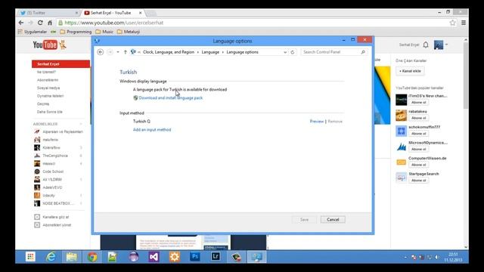Image resolution: width=484 pixels, height=272 pixels.
Task: Go up one level in Control Panel
Action: click(x=125, y=52)
